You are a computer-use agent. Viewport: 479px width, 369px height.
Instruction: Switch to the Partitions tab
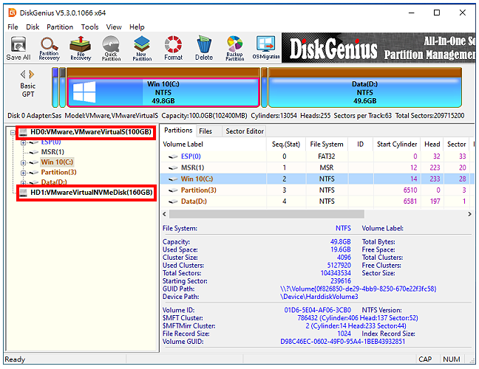[178, 131]
